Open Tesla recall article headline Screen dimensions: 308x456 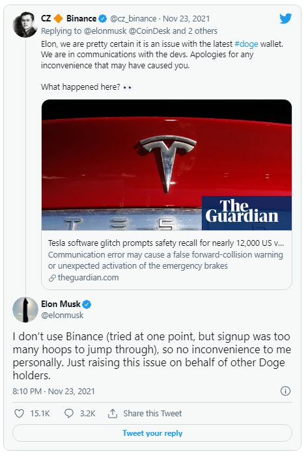[x=166, y=243]
